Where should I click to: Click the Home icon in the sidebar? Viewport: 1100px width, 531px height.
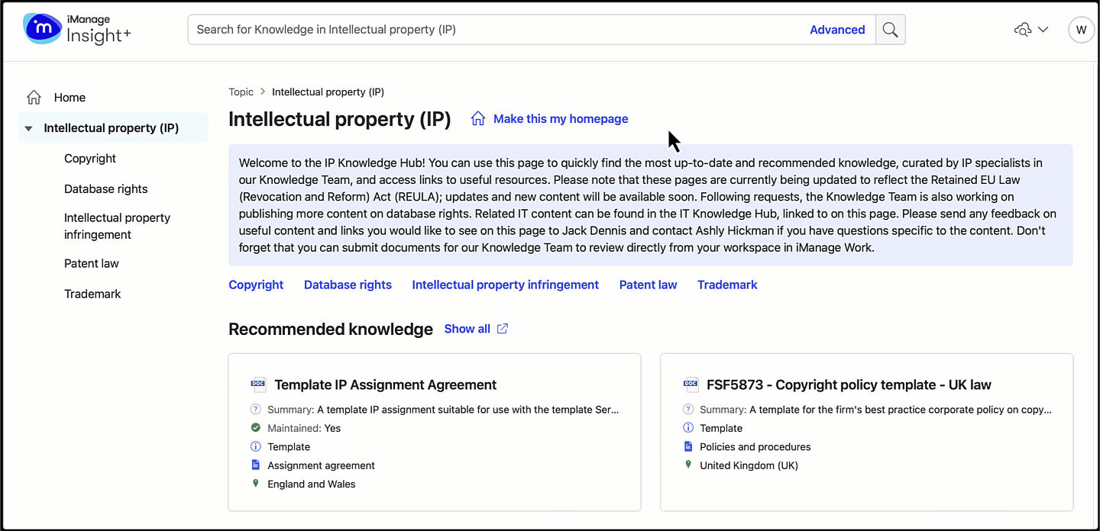[34, 97]
